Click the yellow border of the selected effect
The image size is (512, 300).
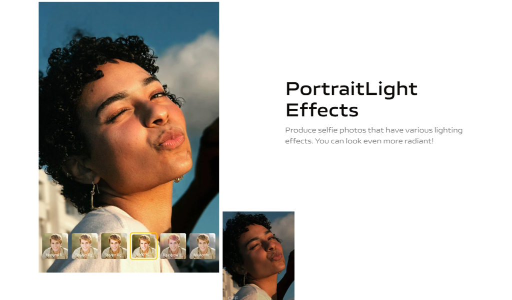pyautogui.click(x=143, y=233)
